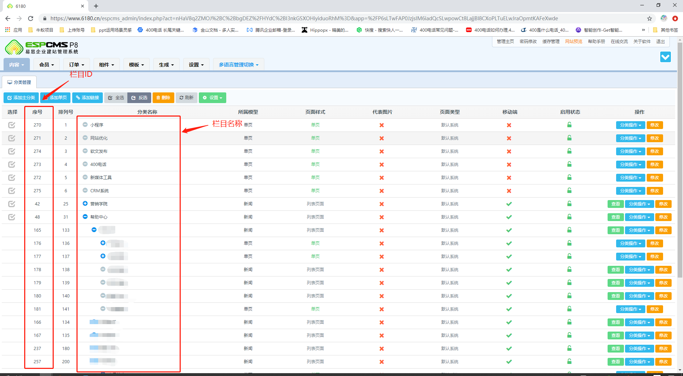This screenshot has height=376, width=683.
Task: Open the 生成 menu
Action: pyautogui.click(x=166, y=65)
